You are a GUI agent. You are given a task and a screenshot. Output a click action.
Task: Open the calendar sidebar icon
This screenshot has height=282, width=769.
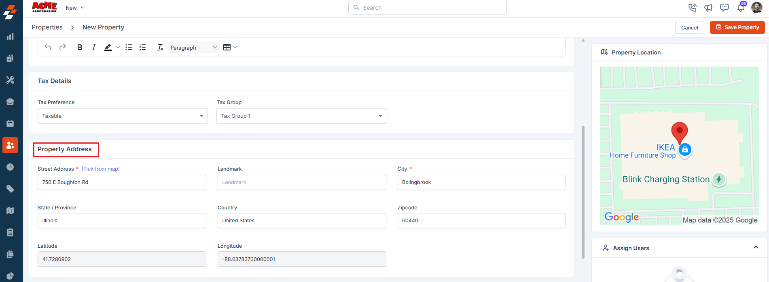pos(10,123)
